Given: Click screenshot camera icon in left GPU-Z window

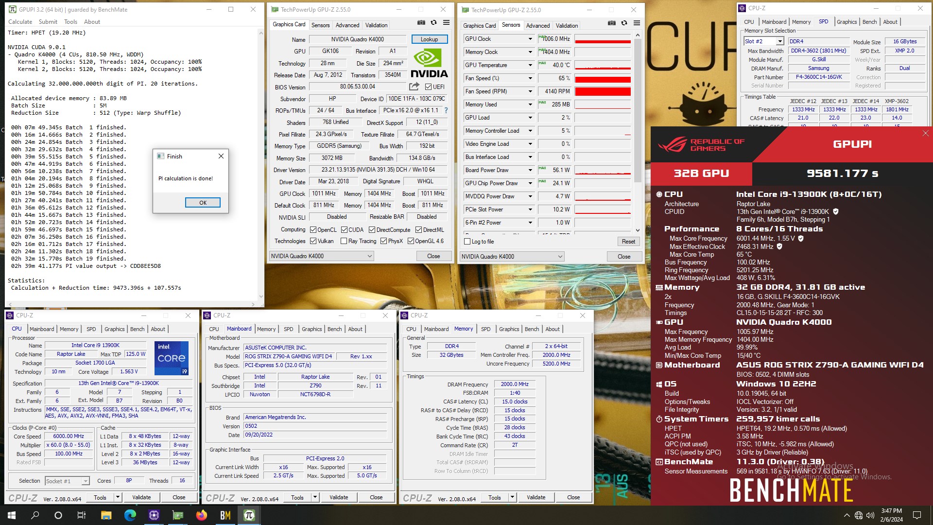Looking at the screenshot, I should coord(421,23).
